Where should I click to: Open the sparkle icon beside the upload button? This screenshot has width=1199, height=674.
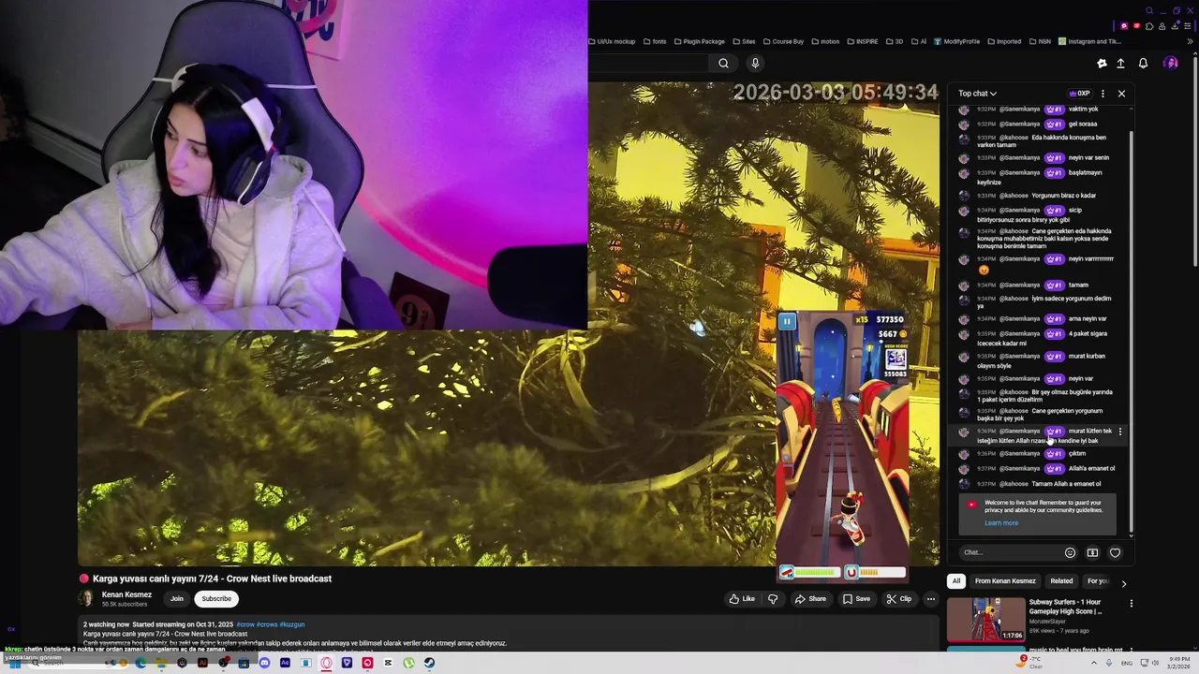1102,63
